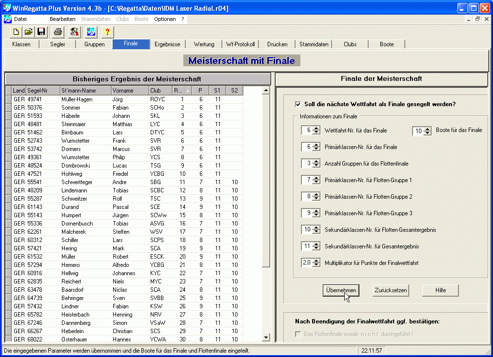Switch to the Ergebnisse tab
The image size is (493, 357).
coord(167,44)
